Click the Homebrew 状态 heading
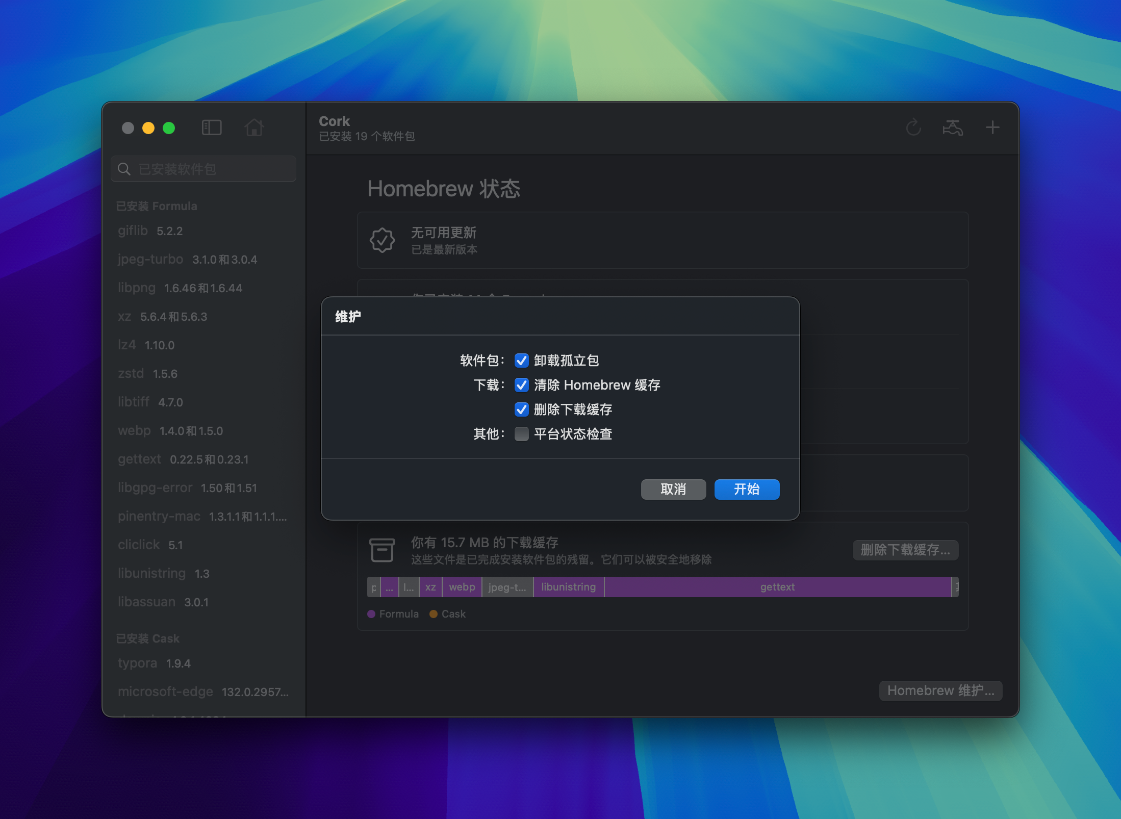 tap(444, 189)
